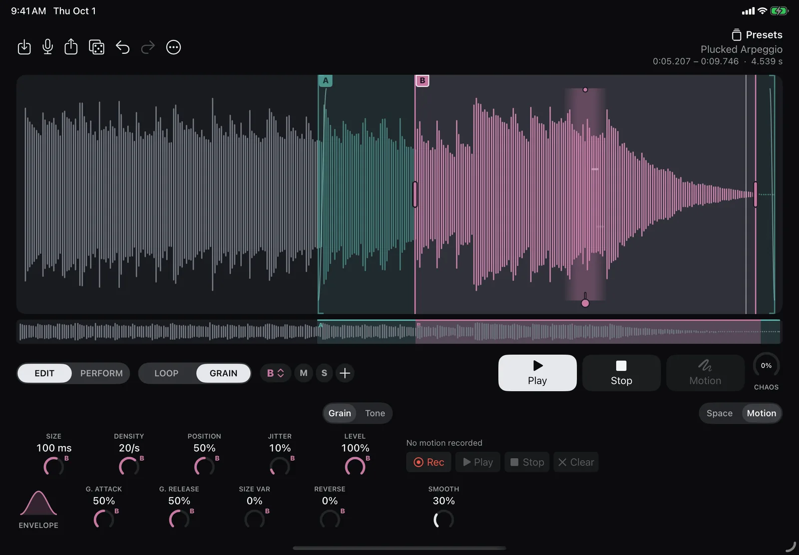Screen dimensions: 799x555
Task: Click the SIZE VAR knob
Action: 255,520
